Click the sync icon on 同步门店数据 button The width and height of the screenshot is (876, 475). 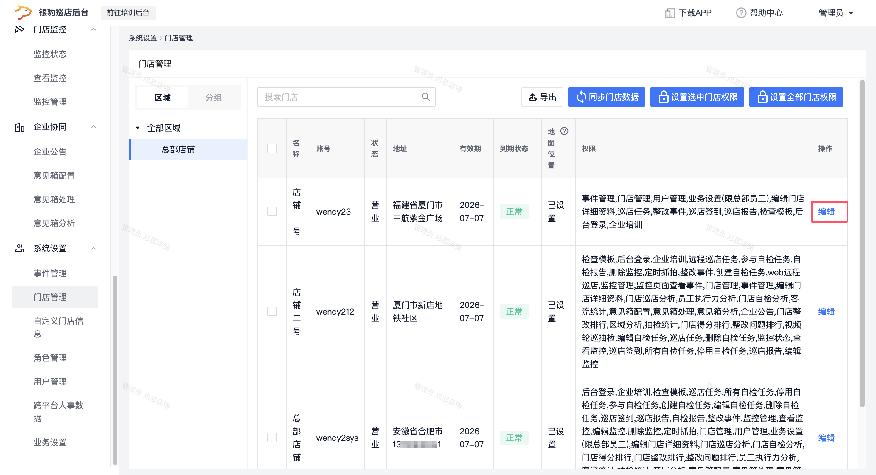pos(581,97)
